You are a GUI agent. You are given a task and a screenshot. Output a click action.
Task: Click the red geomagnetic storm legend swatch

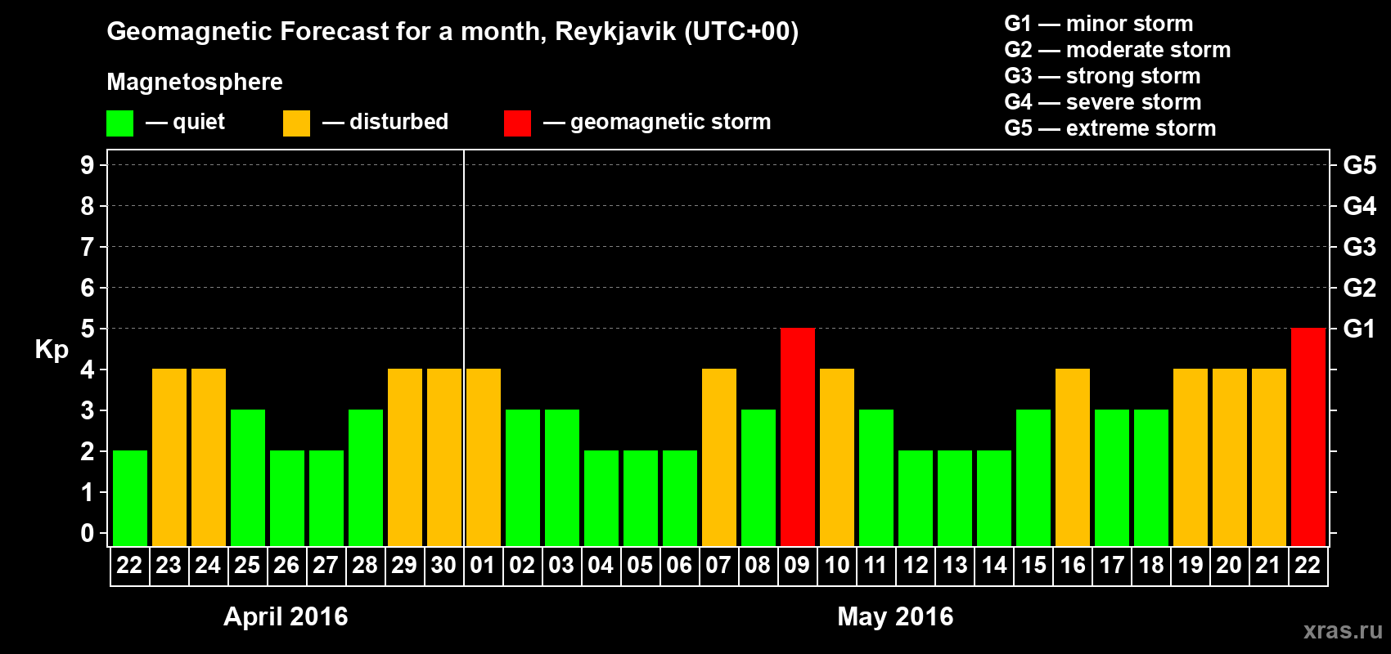[518, 123]
